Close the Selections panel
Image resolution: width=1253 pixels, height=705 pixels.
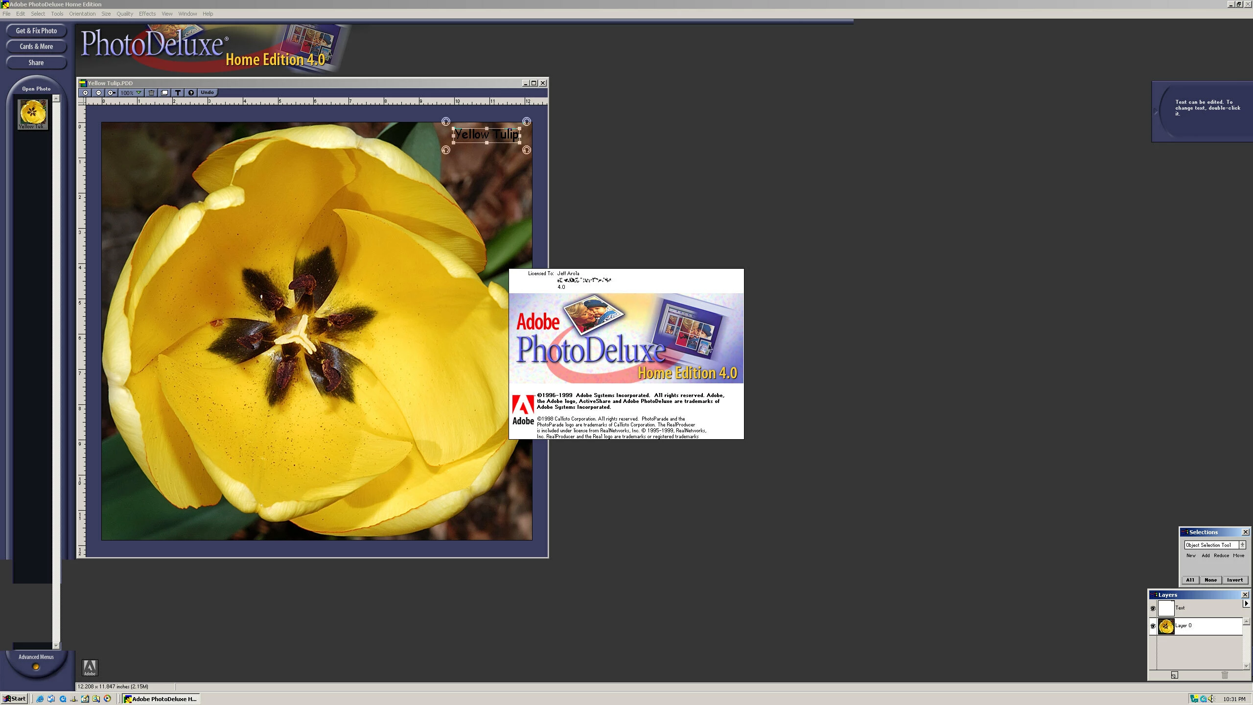(x=1246, y=532)
